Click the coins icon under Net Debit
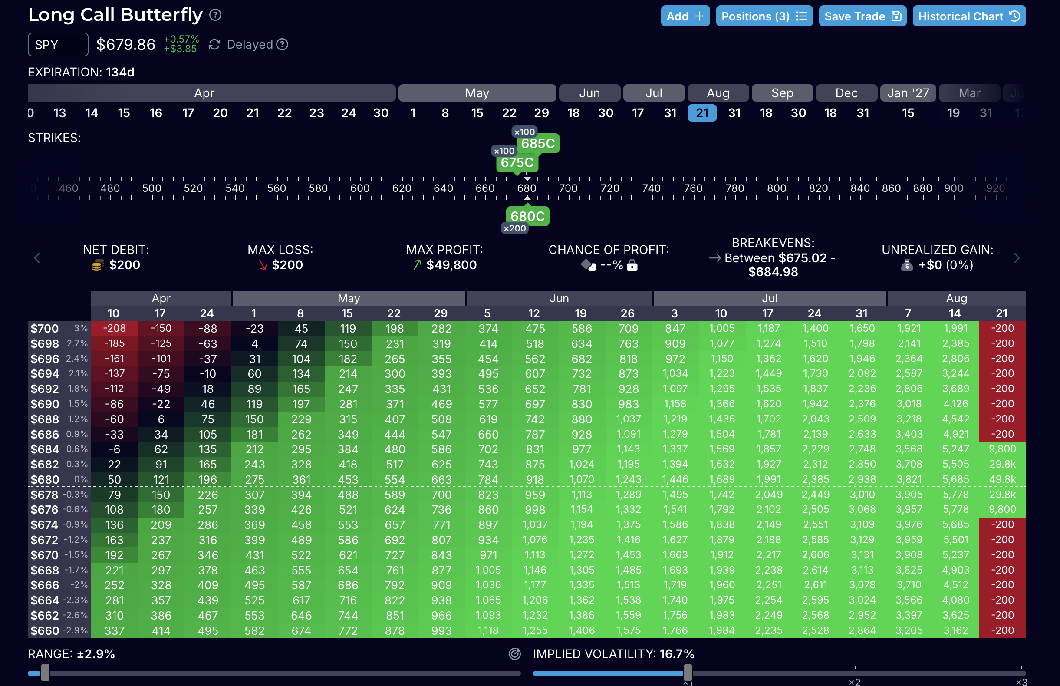The image size is (1060, 686). [98, 265]
